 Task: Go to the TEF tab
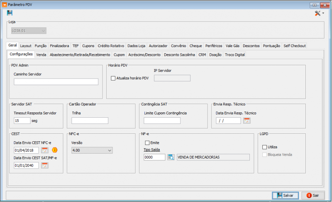tap(76, 46)
